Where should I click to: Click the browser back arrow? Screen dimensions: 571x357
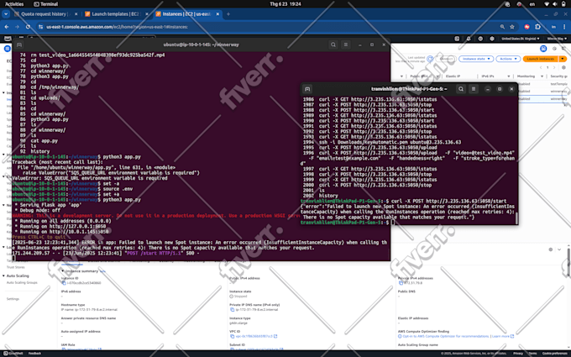point(7,27)
